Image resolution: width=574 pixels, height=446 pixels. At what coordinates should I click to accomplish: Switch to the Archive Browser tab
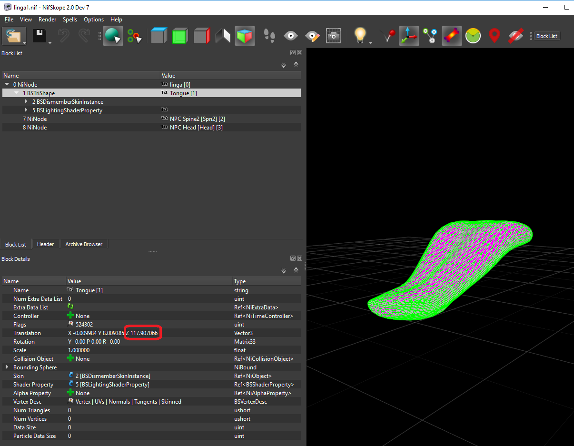click(x=84, y=244)
